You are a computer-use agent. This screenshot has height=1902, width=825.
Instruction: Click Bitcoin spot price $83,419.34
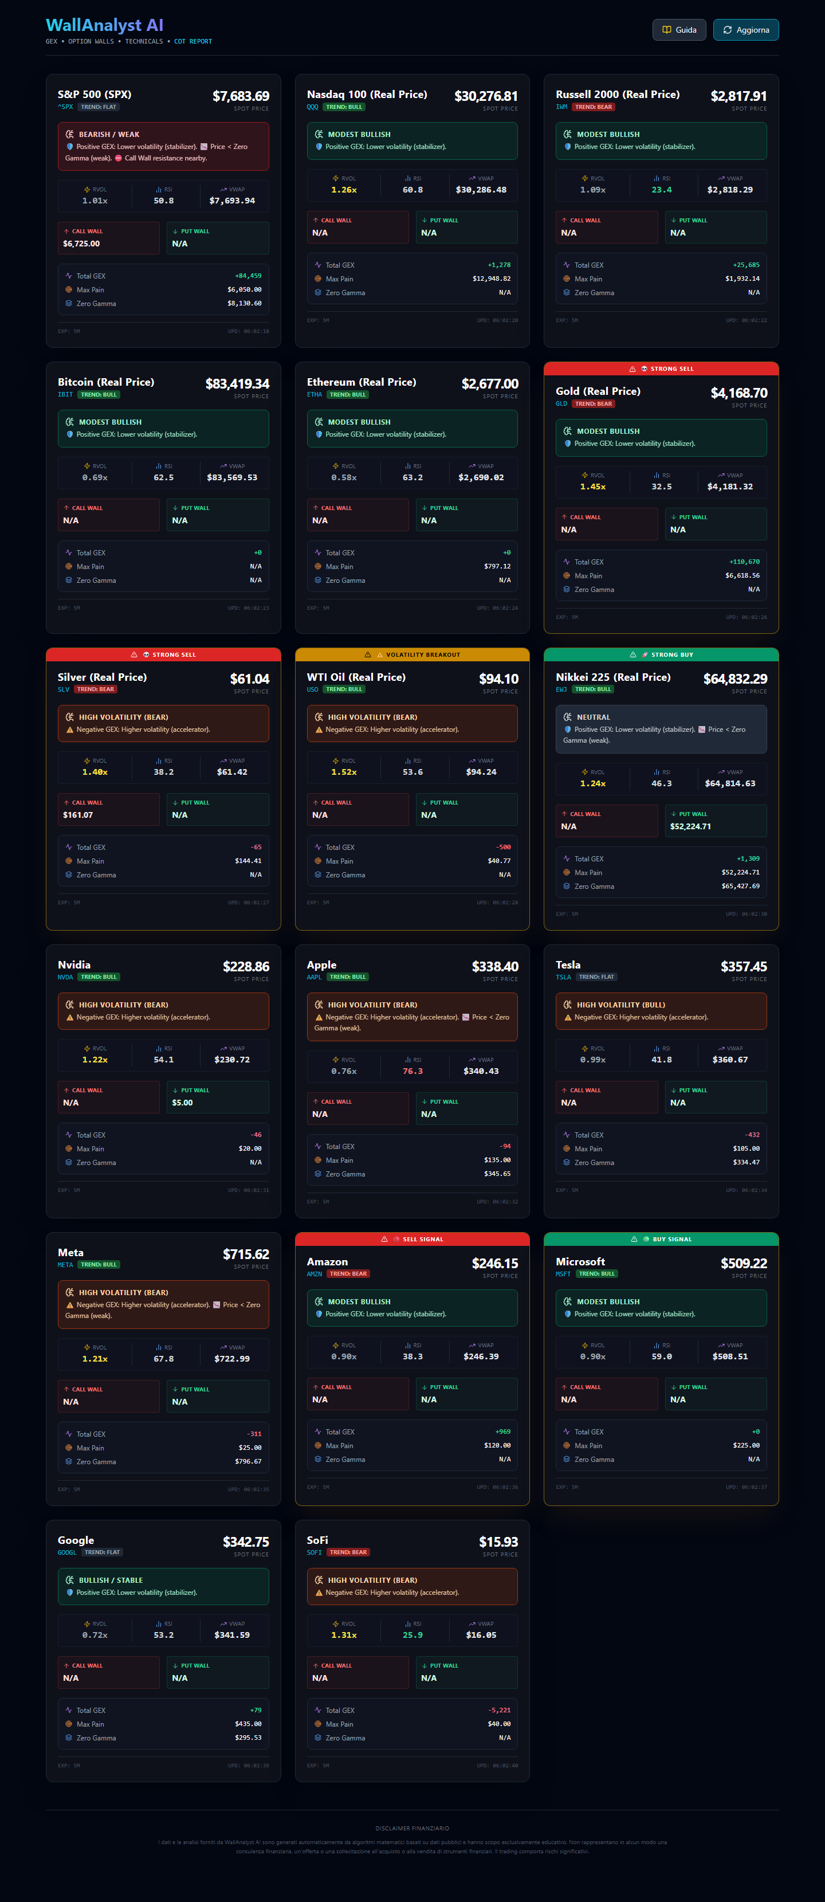[x=237, y=384]
